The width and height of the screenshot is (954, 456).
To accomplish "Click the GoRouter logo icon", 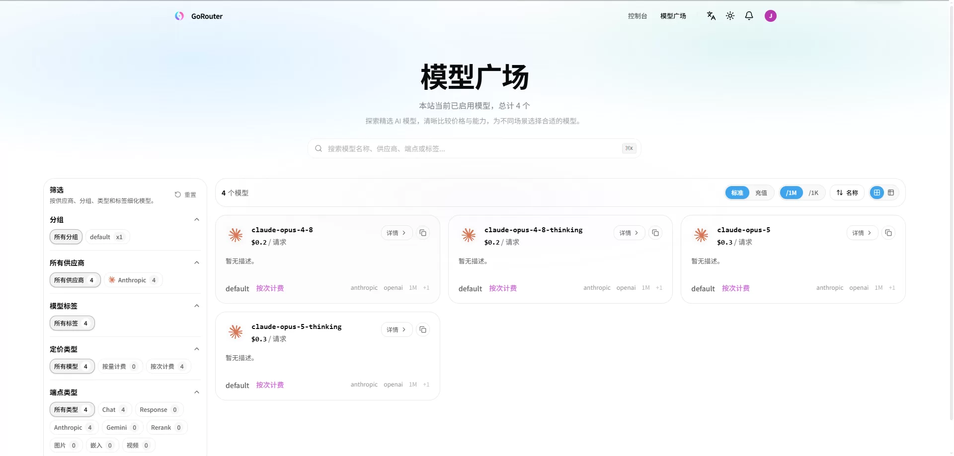I will (179, 16).
